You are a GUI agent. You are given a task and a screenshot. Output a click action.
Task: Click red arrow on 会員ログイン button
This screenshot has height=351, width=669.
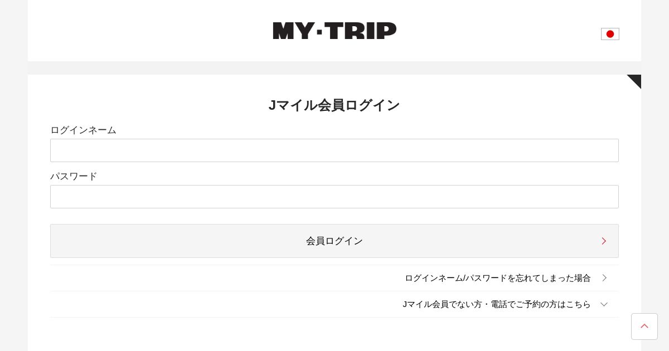604,241
